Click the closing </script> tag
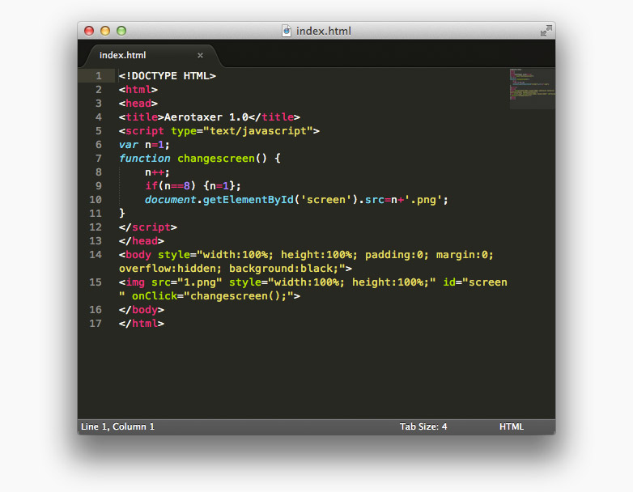Viewport: 633px width, 492px height. 148,227
